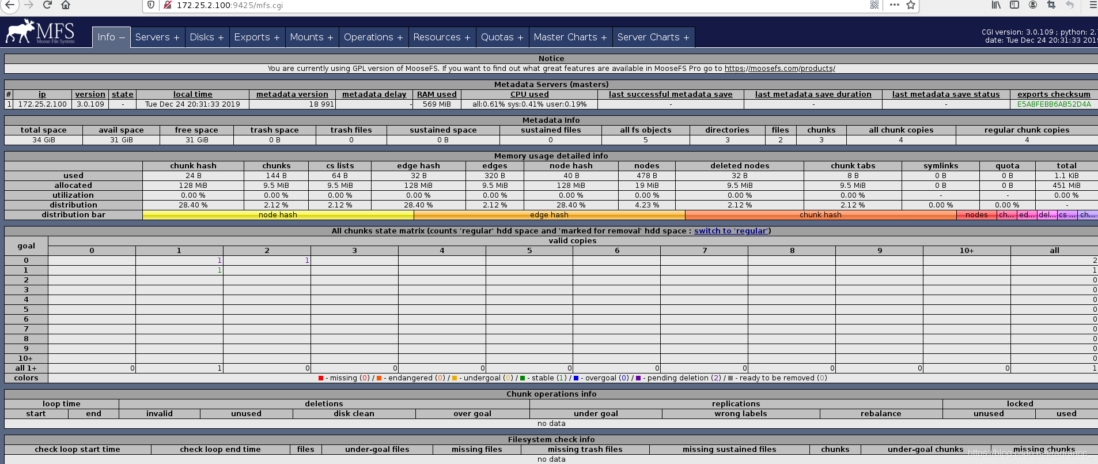Sort by last metadata save duration header
The image size is (1098, 464).
813,95
